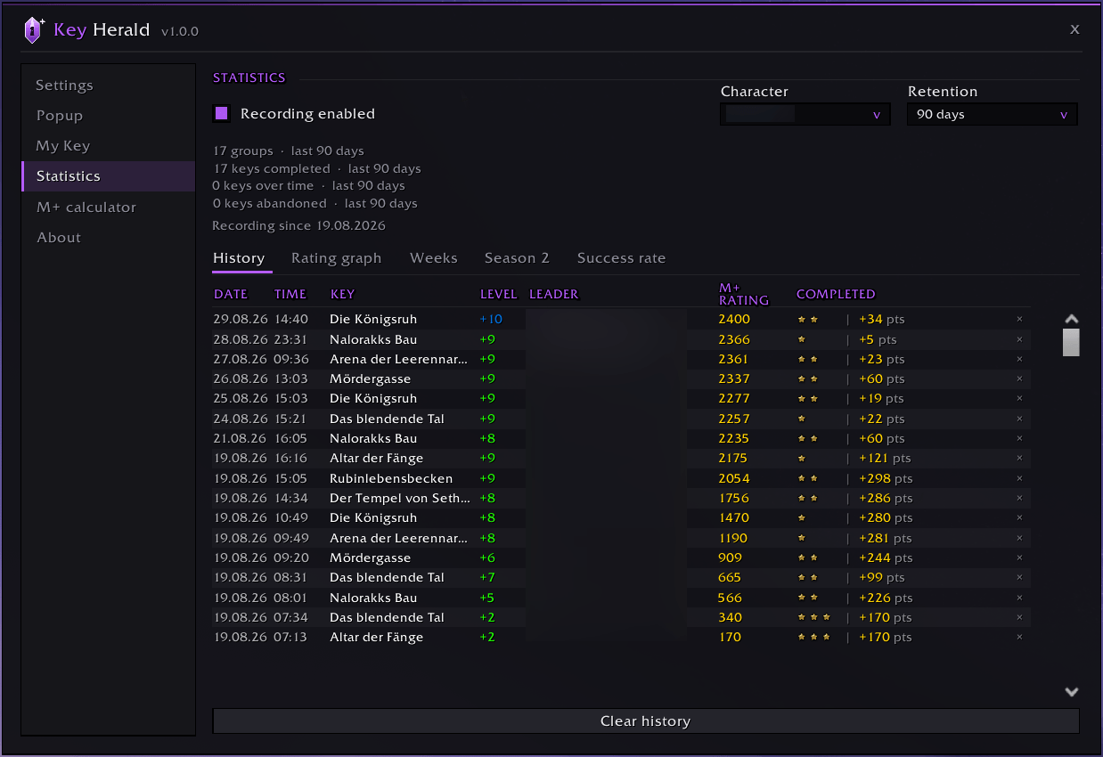Click the stars on the 340 rating row
This screenshot has width=1103, height=757.
pyautogui.click(x=813, y=617)
